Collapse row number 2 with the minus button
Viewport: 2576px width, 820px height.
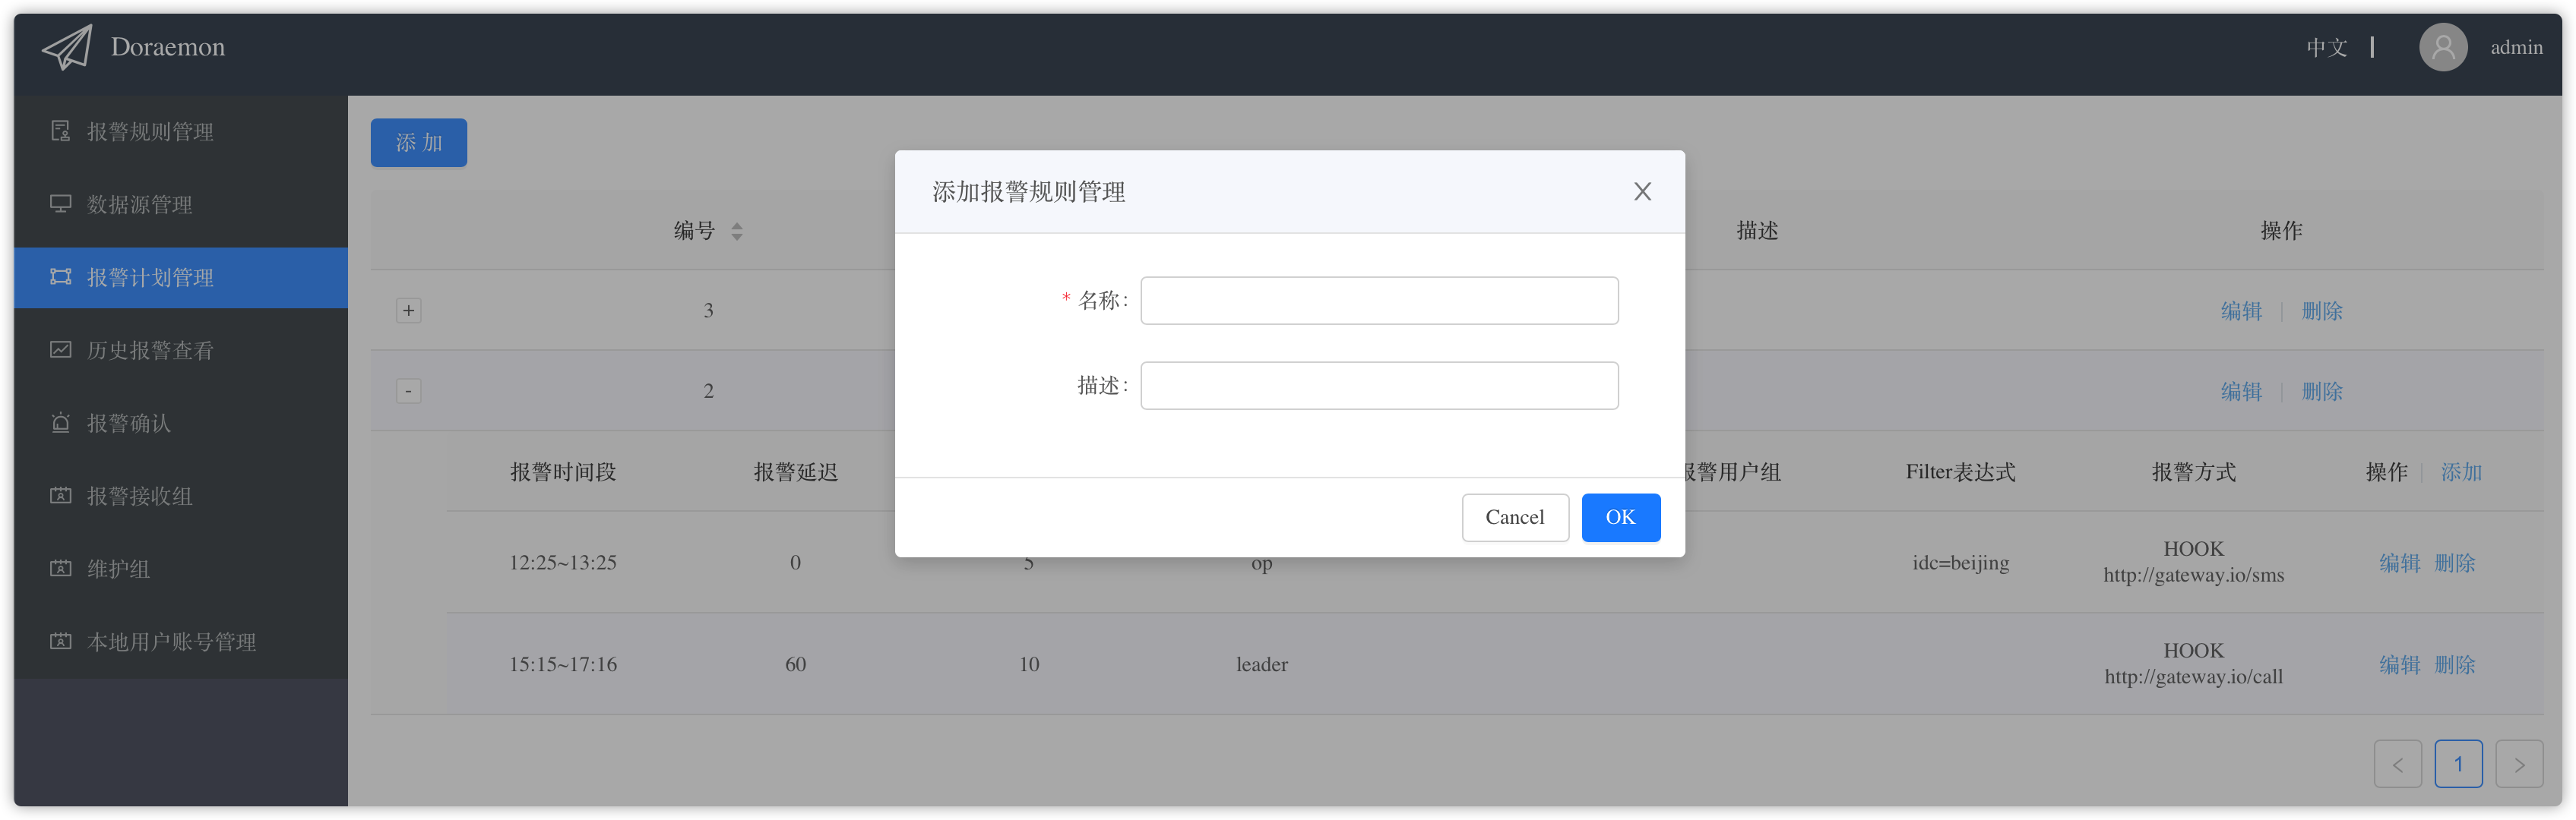tap(408, 390)
